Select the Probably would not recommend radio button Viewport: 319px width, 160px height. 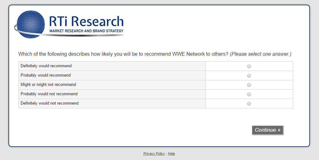pos(249,94)
